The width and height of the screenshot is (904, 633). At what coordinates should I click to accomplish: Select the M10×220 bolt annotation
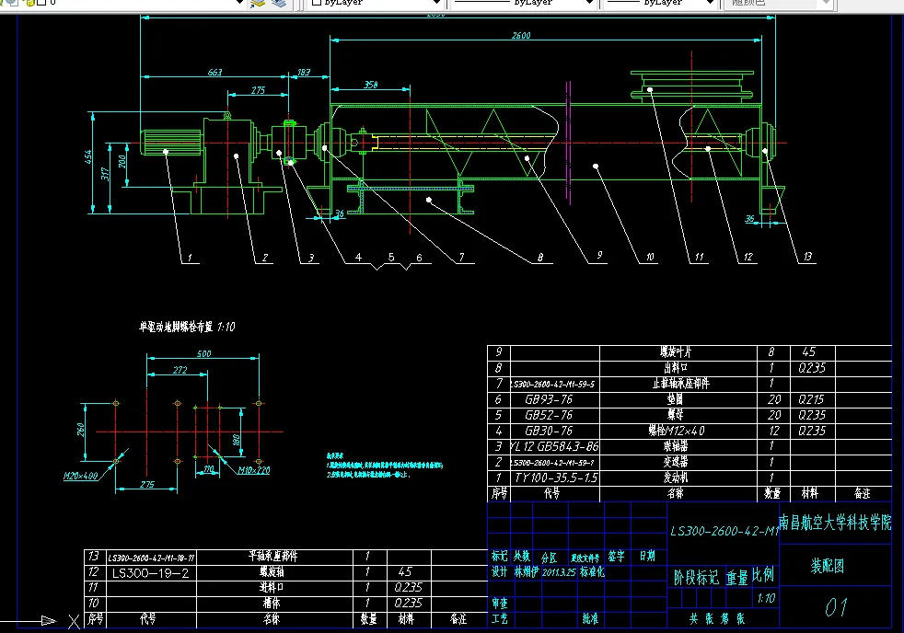254,470
